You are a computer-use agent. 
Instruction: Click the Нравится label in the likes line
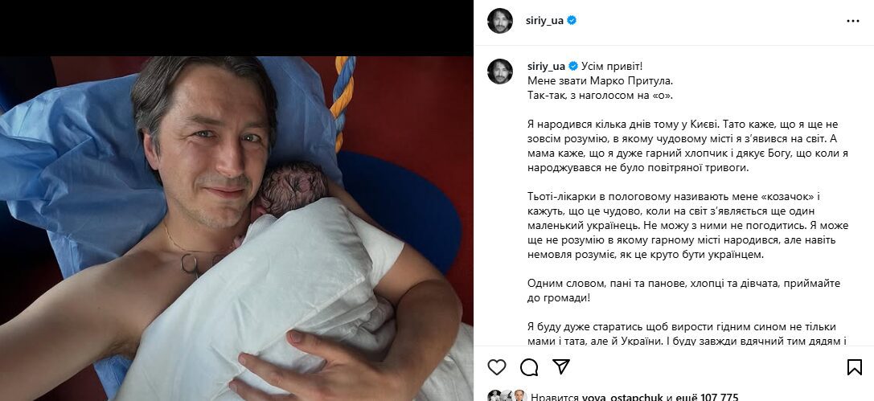[555, 397]
